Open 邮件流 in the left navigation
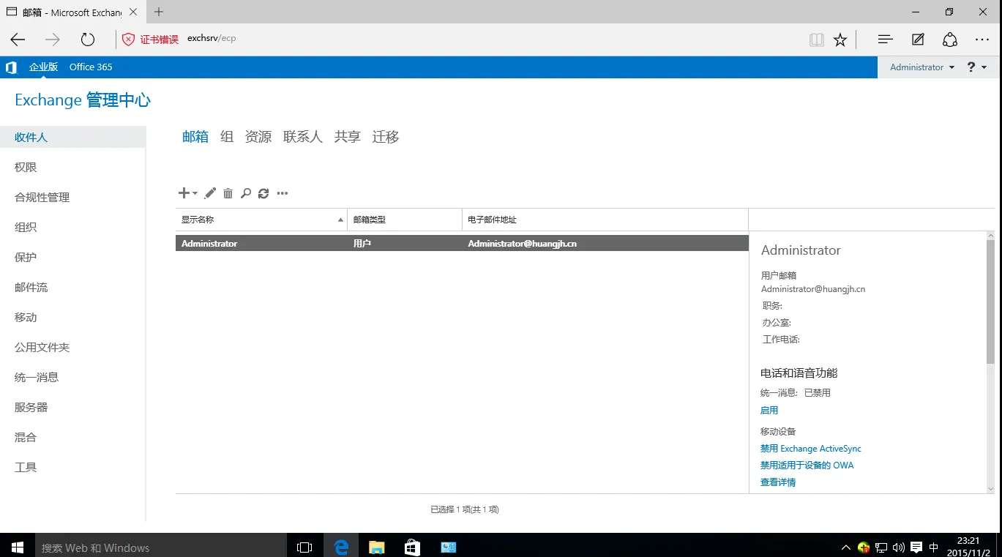 (31, 288)
